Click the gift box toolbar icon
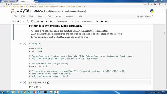 coord(102,21)
